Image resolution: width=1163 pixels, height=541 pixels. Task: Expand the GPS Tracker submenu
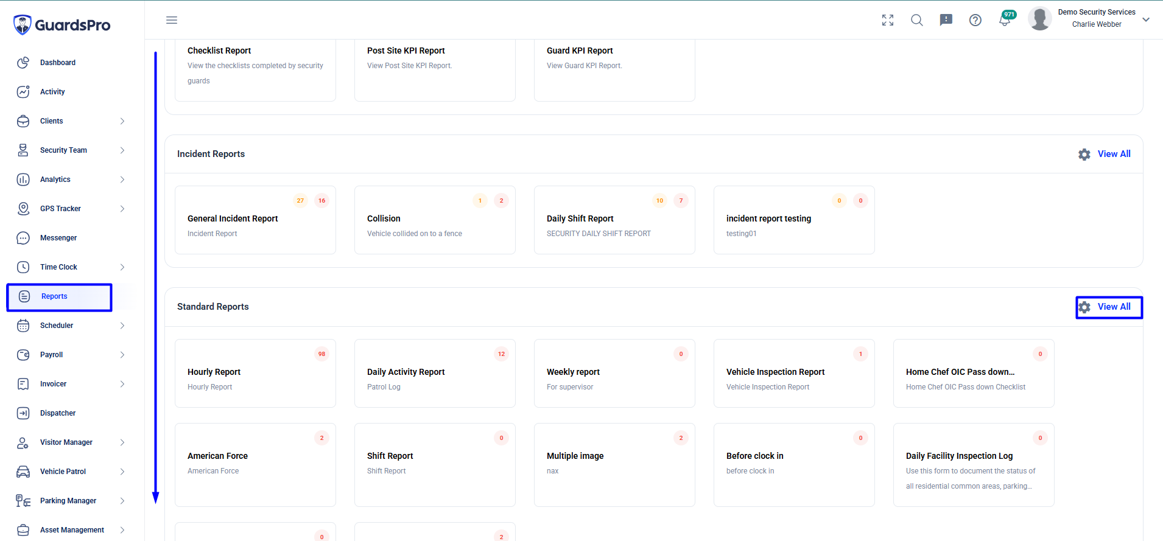click(122, 209)
